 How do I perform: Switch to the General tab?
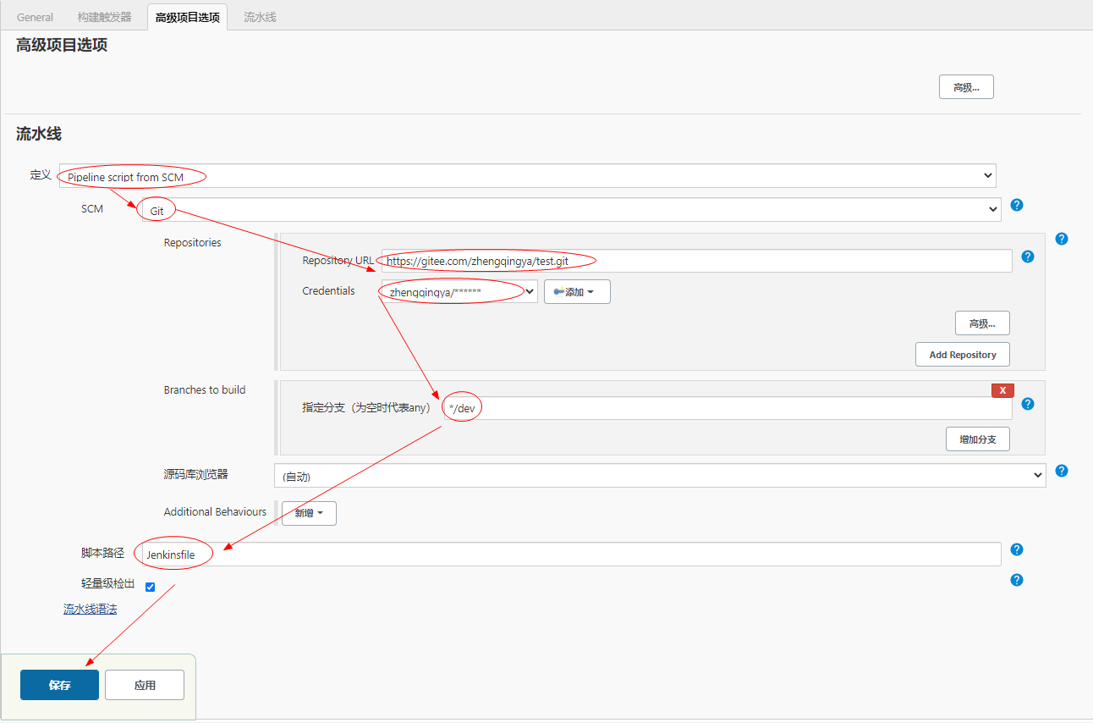tap(35, 17)
